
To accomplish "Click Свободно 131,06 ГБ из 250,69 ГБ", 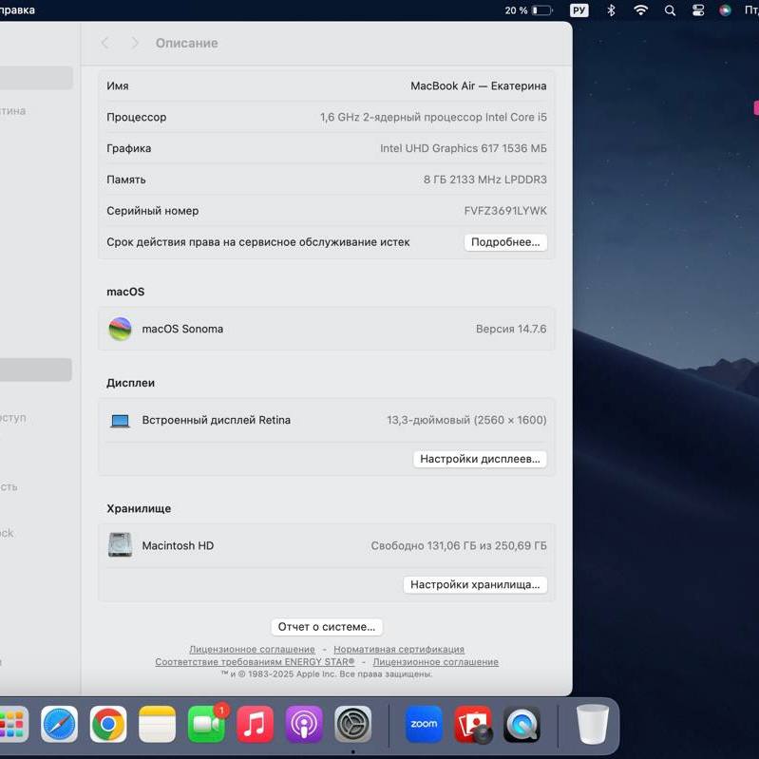I will [x=459, y=545].
